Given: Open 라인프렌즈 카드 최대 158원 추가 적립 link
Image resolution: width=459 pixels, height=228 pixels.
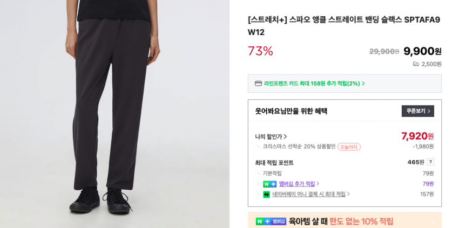Looking at the screenshot, I should (312, 84).
